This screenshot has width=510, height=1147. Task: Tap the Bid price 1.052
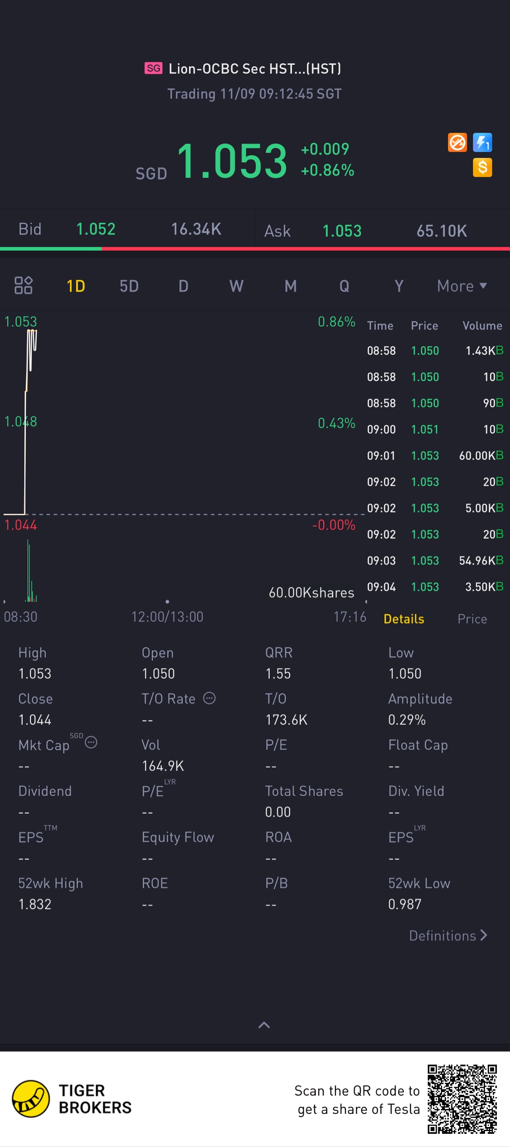coord(96,229)
